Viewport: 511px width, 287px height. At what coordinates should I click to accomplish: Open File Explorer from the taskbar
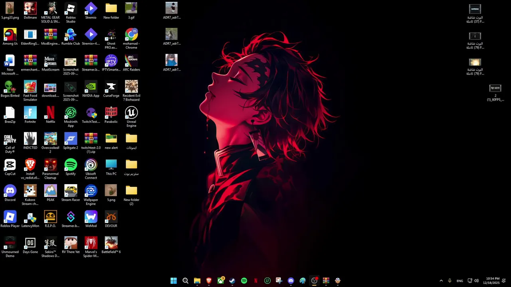point(197,281)
